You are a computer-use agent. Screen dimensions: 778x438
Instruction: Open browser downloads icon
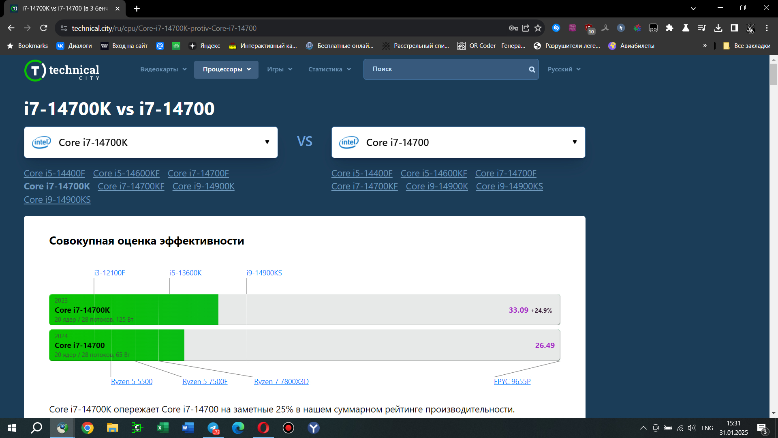point(718,28)
